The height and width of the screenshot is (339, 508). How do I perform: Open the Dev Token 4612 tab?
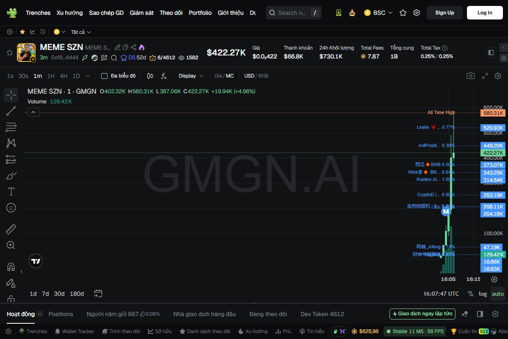click(322, 314)
